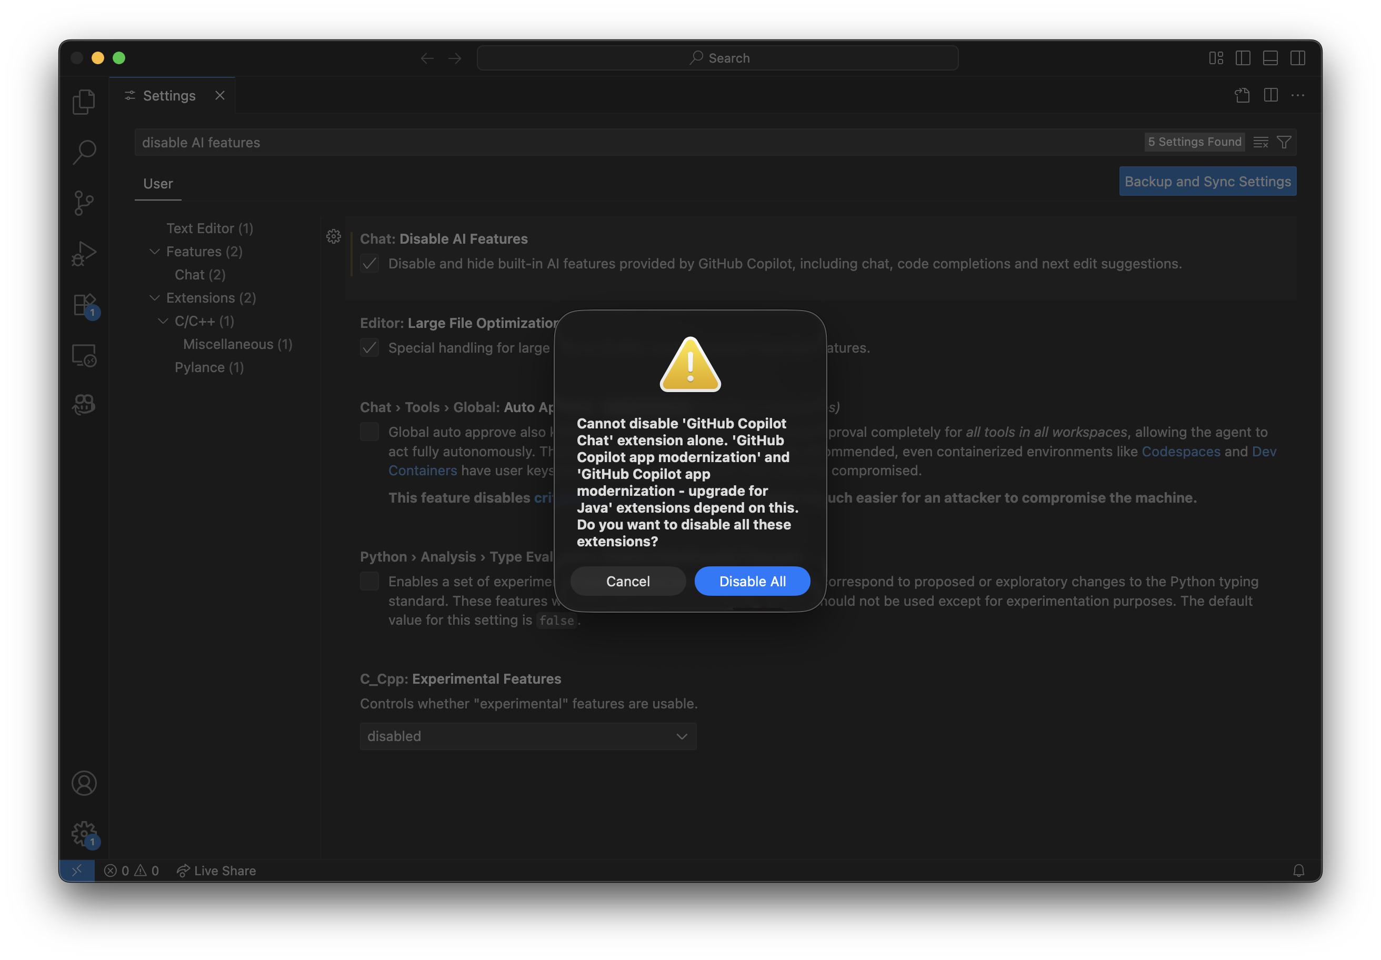The width and height of the screenshot is (1381, 960).
Task: Toggle Large File Optimizations checkbox
Action: [369, 348]
